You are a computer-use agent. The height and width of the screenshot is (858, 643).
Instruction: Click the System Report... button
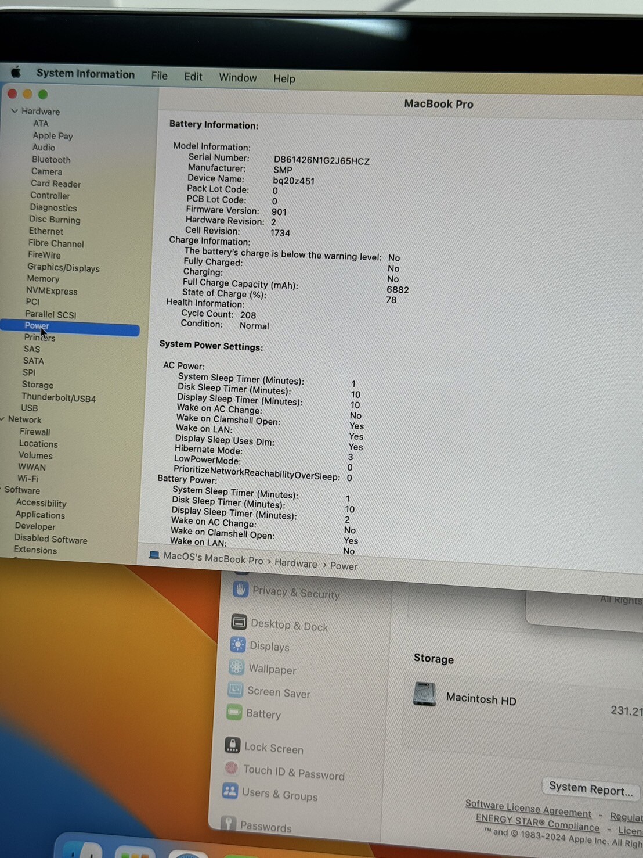(x=591, y=789)
